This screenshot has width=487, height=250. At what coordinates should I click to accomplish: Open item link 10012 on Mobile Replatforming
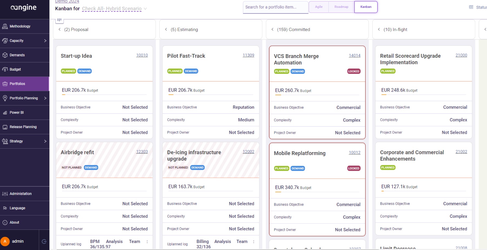pos(354,152)
